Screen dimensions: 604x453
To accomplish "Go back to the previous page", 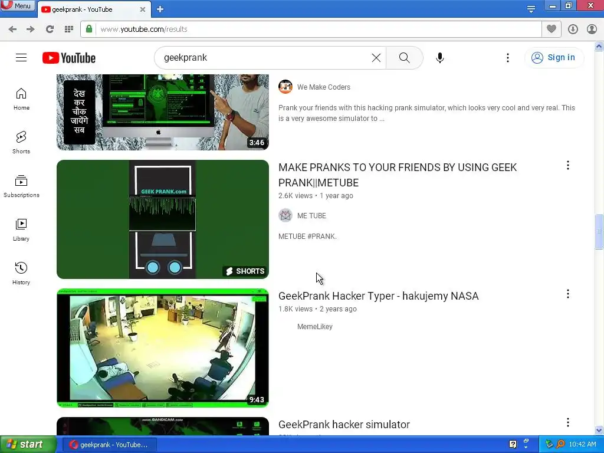I will click(12, 29).
